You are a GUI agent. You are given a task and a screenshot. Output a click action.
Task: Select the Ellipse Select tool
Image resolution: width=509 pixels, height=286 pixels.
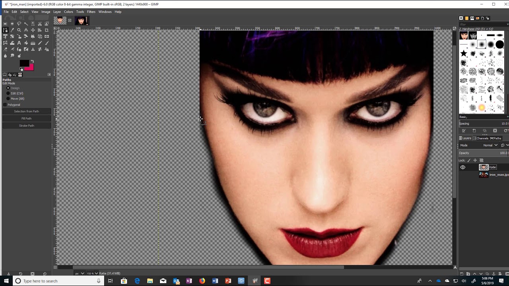point(12,24)
